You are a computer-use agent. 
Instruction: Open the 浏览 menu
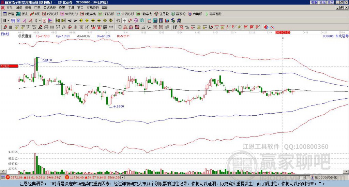point(19,8)
